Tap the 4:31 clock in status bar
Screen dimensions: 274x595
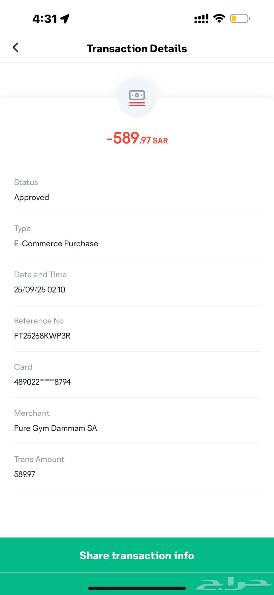pyautogui.click(x=45, y=19)
